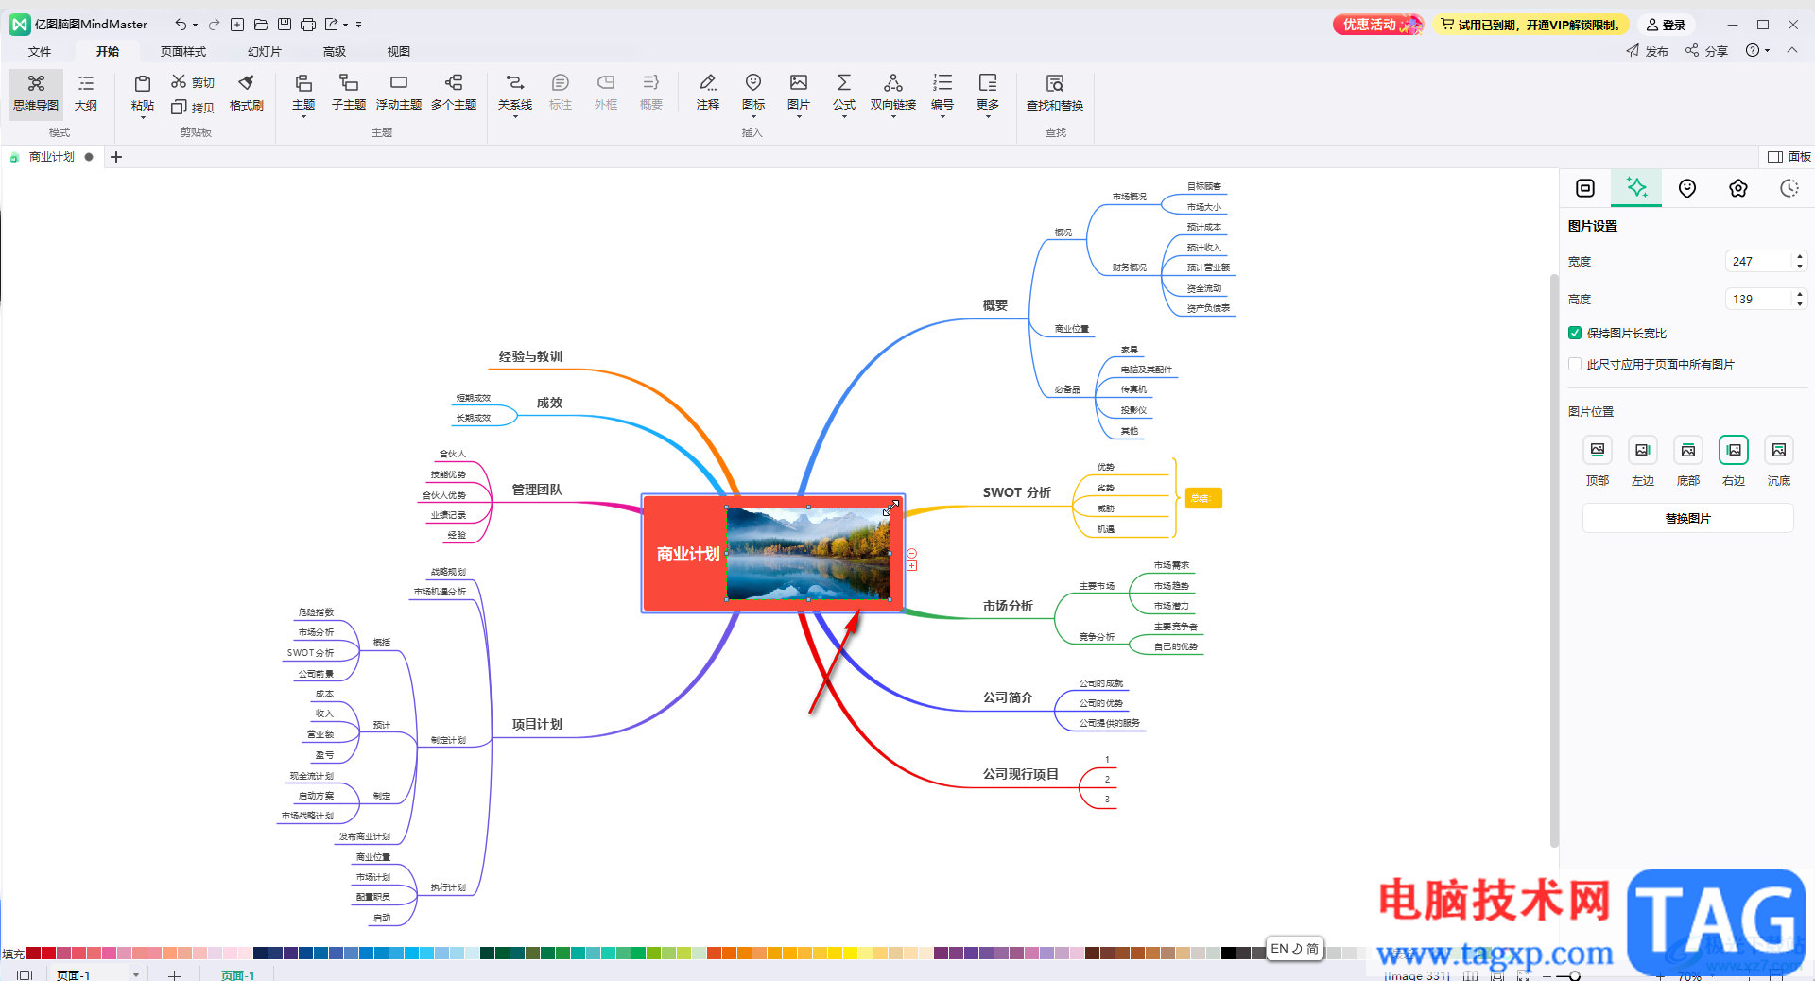1815x981 pixels.
Task: Insert a Summary (概要)
Action: point(651,94)
